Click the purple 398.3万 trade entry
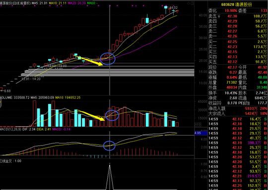The image size is (268, 190). pos(255,143)
